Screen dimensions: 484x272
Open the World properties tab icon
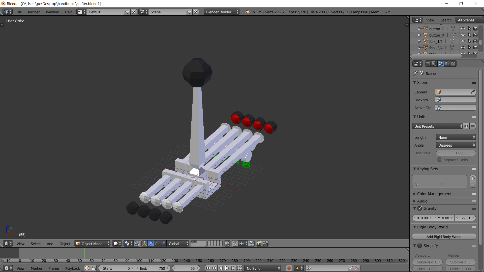coord(447,64)
